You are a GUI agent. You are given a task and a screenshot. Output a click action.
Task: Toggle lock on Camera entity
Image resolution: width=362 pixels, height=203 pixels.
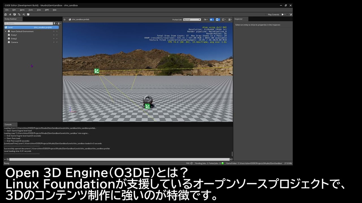57,42
